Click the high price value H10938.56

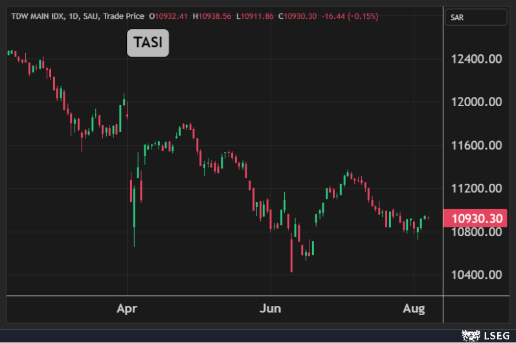point(214,16)
